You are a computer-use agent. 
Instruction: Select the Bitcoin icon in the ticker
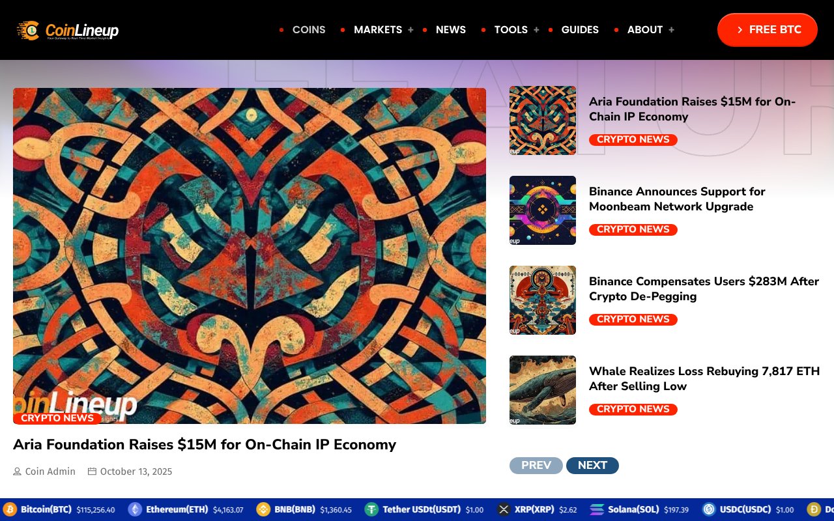pyautogui.click(x=10, y=509)
